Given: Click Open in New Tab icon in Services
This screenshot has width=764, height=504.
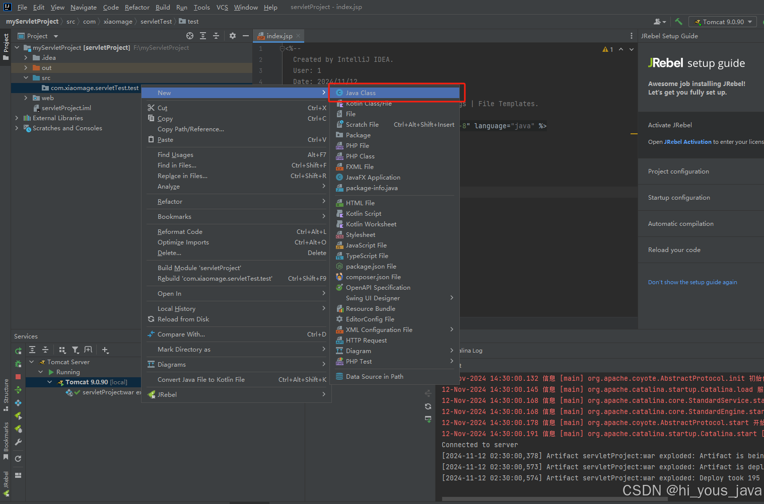Looking at the screenshot, I should 88,350.
